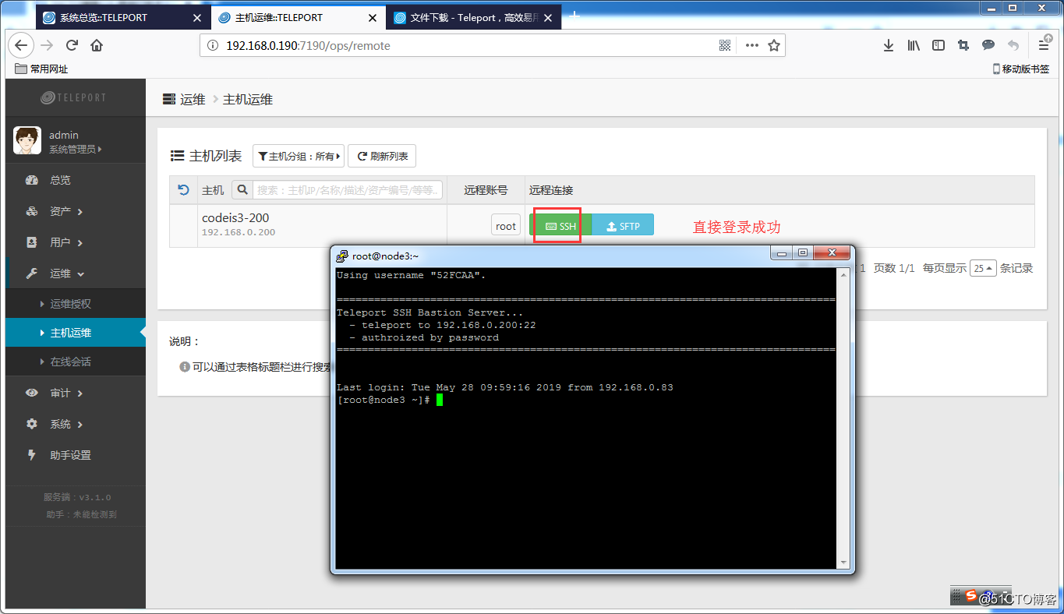Click the terminal scrollbar up arrow
Image resolution: width=1064 pixels, height=614 pixels.
pyautogui.click(x=843, y=274)
